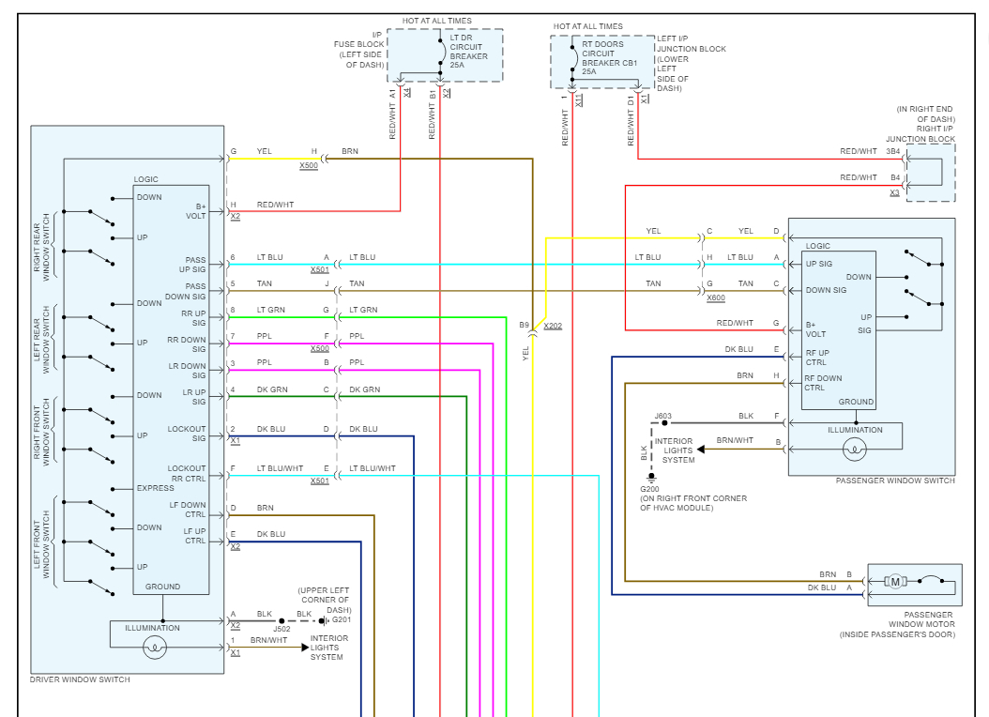
Task: Select the DRIVER WINDOW SWITCH label
Action: coord(80,679)
